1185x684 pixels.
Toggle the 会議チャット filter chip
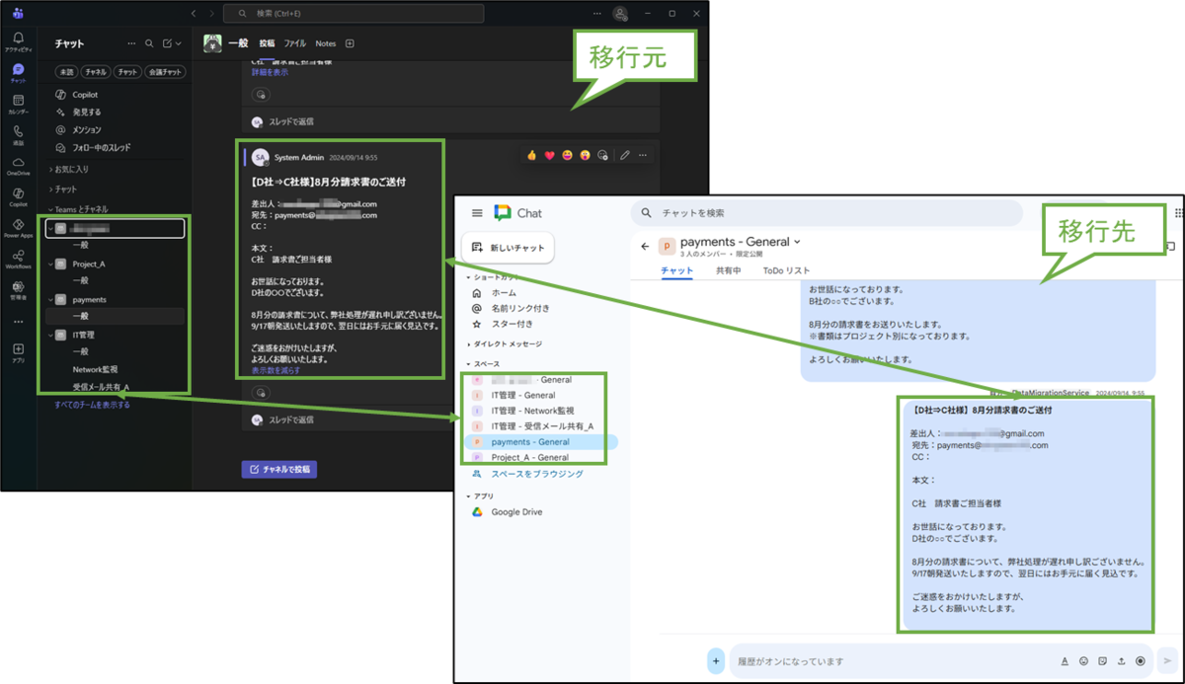tap(165, 72)
